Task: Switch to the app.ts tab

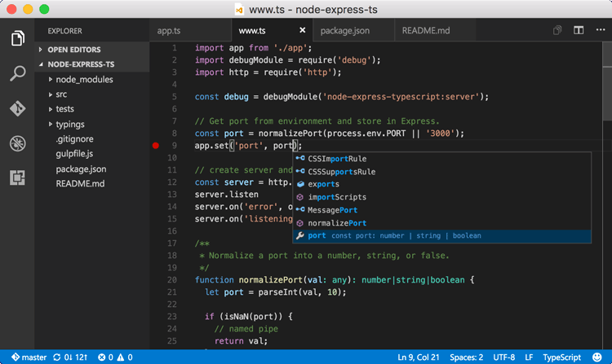Action: (190, 30)
